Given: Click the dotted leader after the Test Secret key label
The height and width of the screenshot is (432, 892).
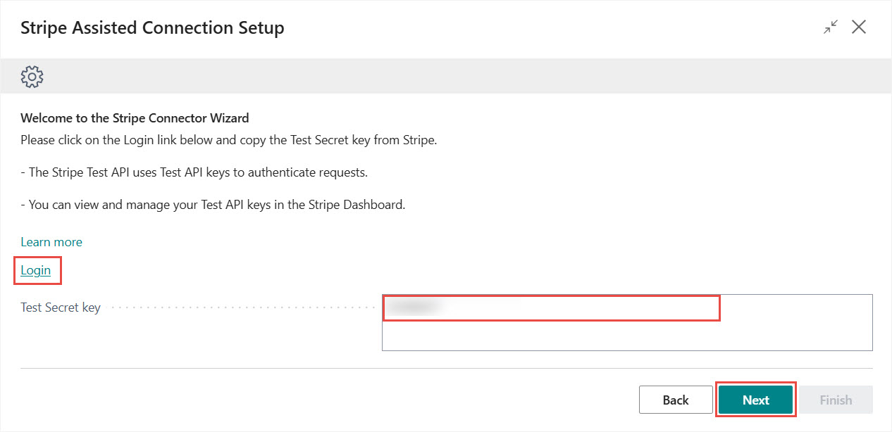Looking at the screenshot, I should (x=240, y=307).
